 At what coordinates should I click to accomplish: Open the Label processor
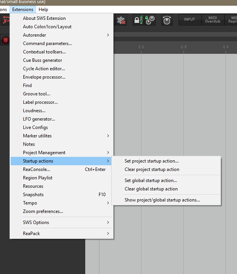pyautogui.click(x=62, y=102)
